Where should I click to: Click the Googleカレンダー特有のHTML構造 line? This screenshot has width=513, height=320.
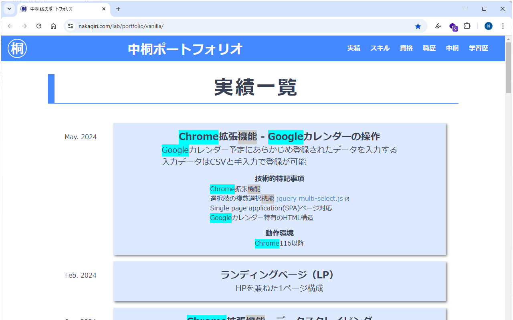tap(262, 218)
